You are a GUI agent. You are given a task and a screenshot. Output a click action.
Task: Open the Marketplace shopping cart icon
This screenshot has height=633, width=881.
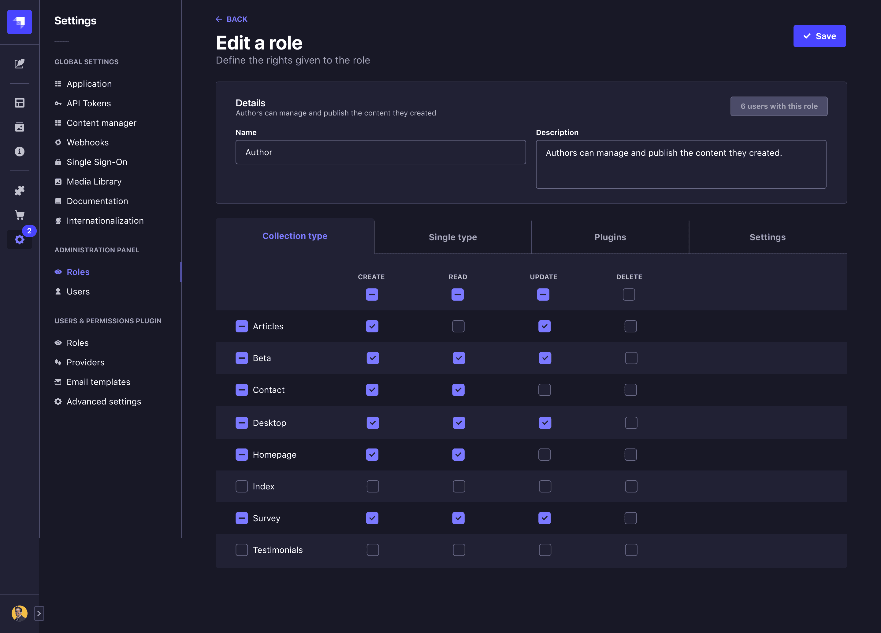pos(19,215)
